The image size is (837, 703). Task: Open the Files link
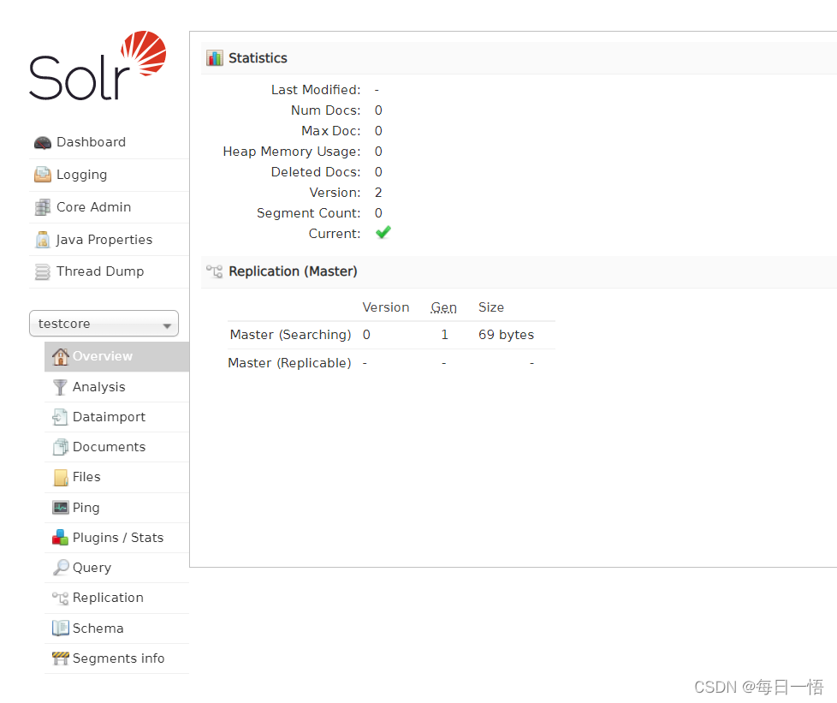click(86, 477)
